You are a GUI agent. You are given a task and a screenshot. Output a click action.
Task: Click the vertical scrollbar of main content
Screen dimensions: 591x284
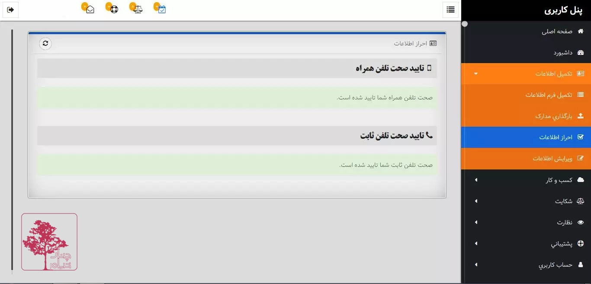pyautogui.click(x=12, y=150)
